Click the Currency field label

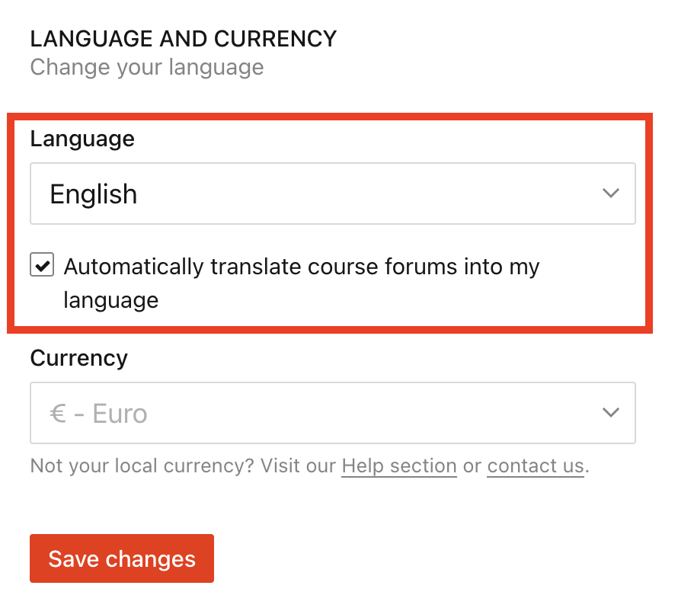(78, 358)
